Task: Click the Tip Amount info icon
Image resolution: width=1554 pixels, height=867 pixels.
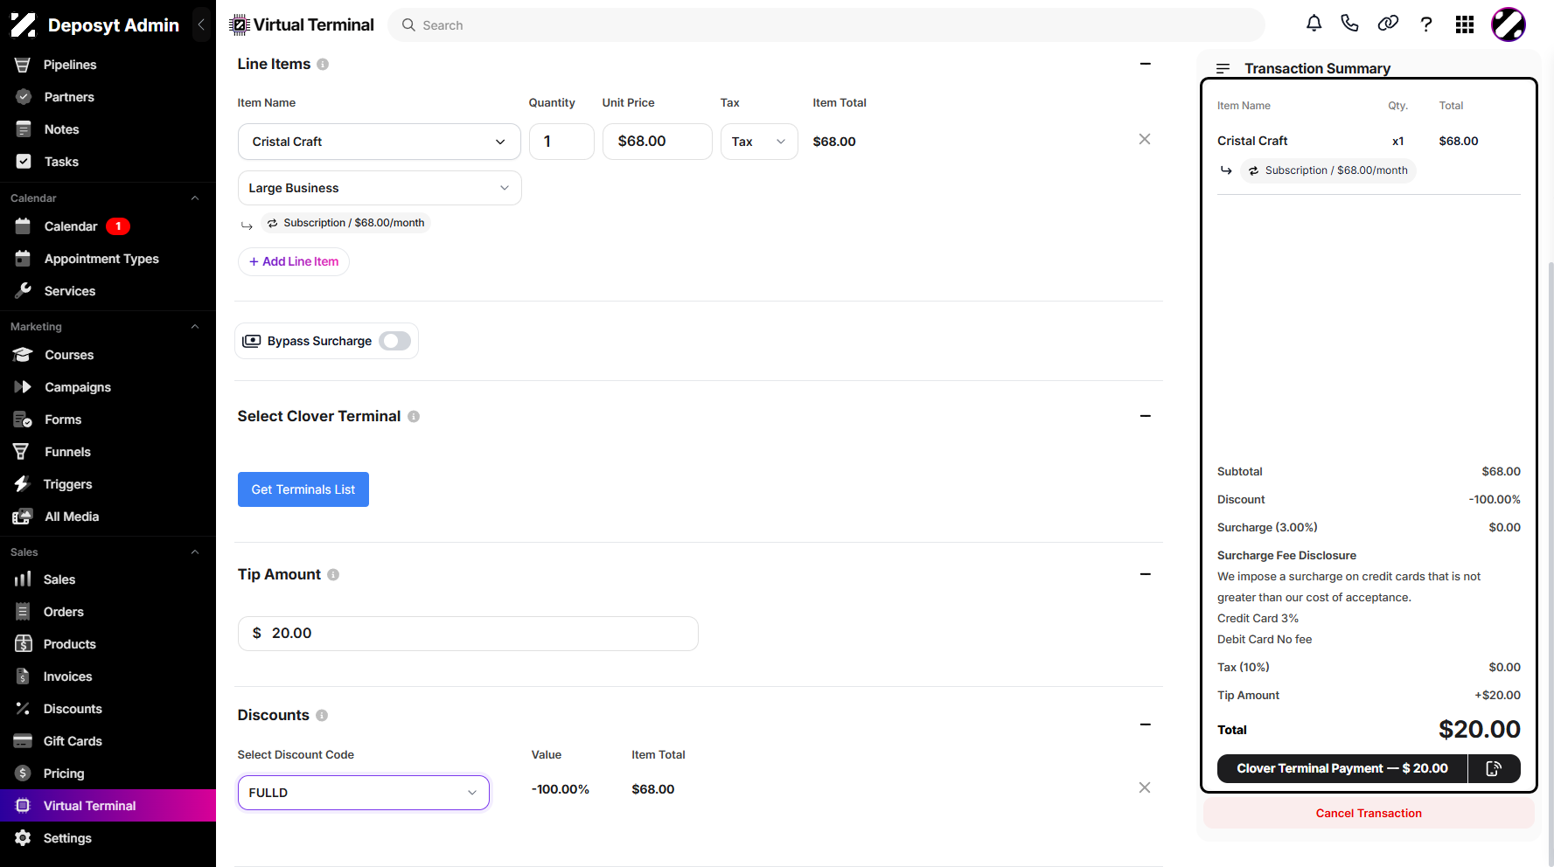Action: (x=333, y=574)
